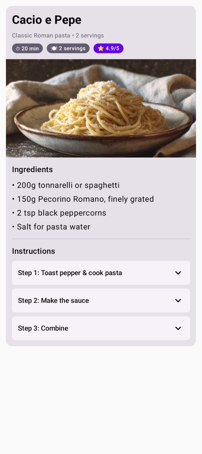Tap the 2 servings chip
The width and height of the screenshot is (202, 454).
coord(68,49)
